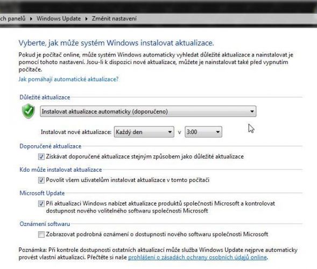This screenshot has height=269, width=317.
Task: Click the ch panelů breadcrumb item
Action: tap(13, 19)
